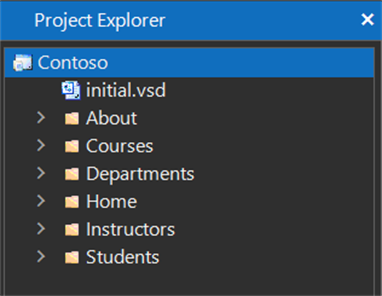
Task: Close the Project Explorer panel
Action: [x=367, y=20]
